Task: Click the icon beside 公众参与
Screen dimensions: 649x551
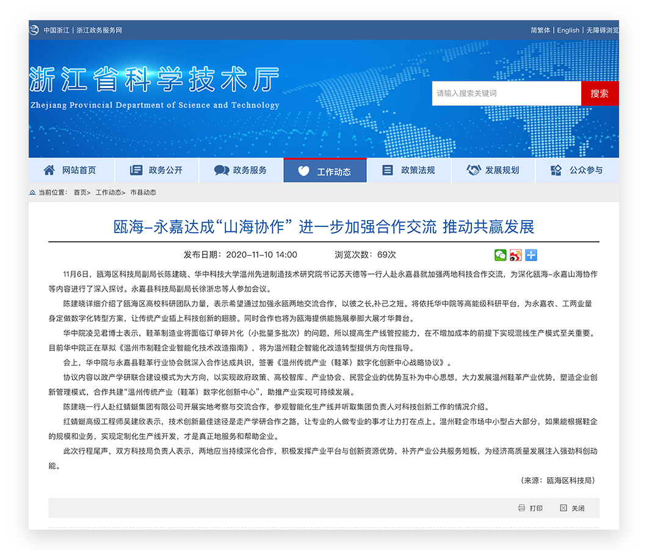Action: [x=556, y=170]
